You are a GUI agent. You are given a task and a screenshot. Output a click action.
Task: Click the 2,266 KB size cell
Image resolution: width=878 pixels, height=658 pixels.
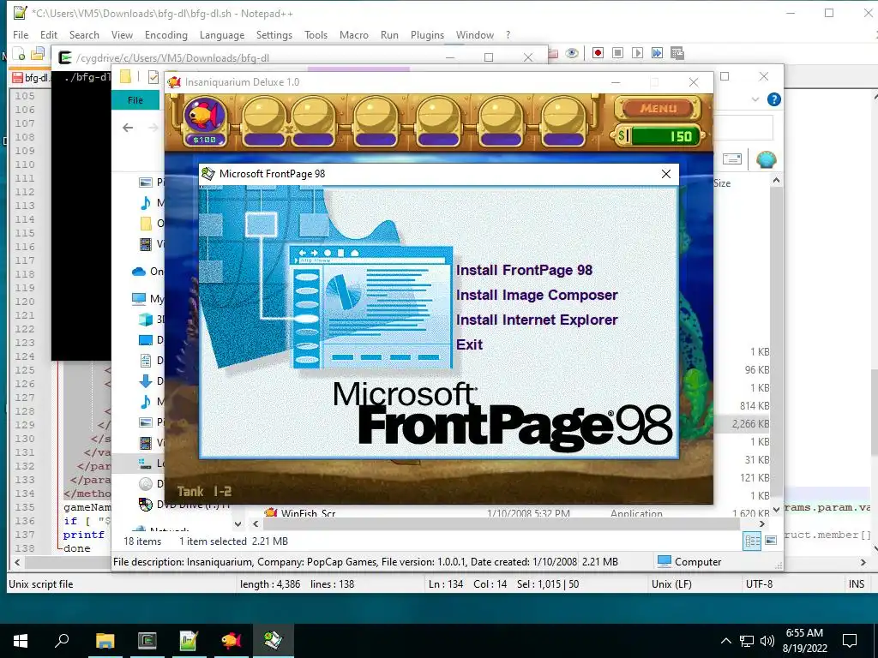pos(750,424)
